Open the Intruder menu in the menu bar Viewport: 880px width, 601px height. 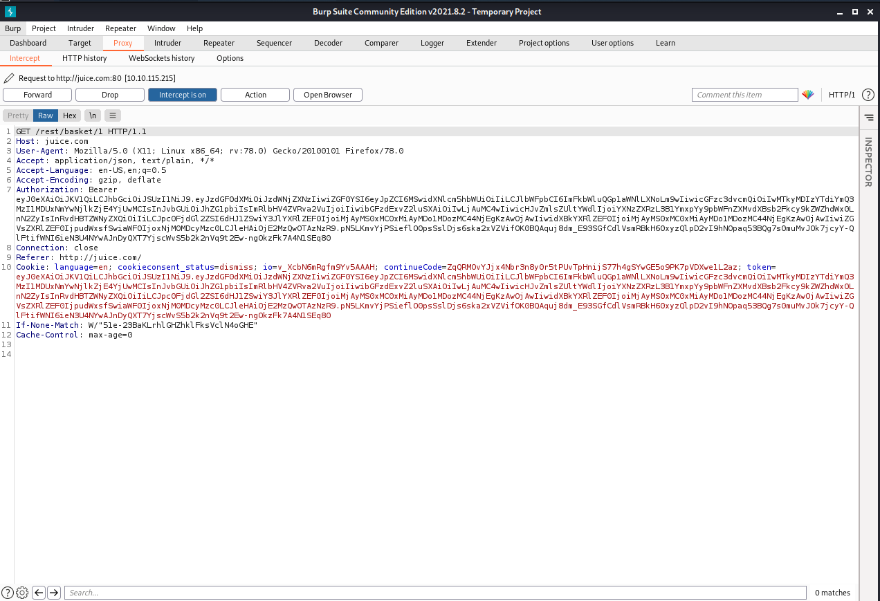pos(81,28)
